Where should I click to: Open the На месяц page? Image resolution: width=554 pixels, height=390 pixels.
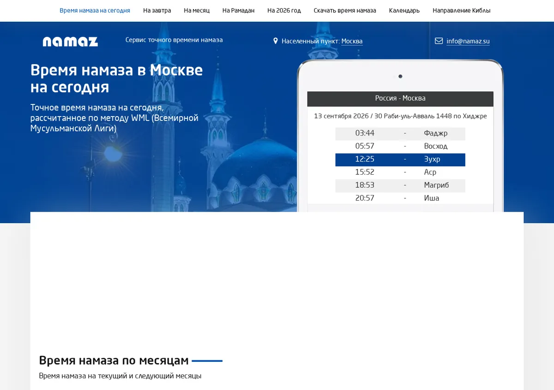tap(197, 11)
